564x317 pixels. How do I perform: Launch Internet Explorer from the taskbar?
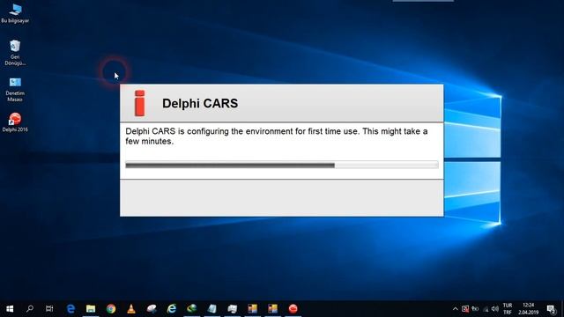click(x=172, y=309)
